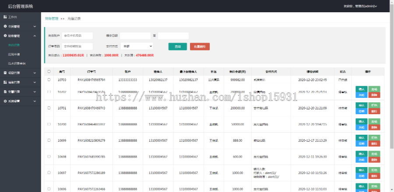Click the 文章管理 document icon
Image resolution: width=394 pixels, height=192 pixels.
pyautogui.click(x=5, y=91)
